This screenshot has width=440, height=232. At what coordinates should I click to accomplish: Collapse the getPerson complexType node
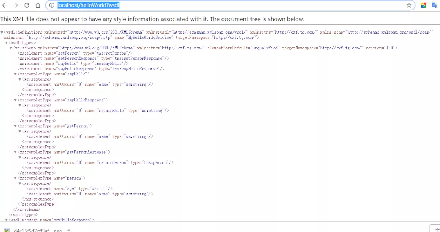pos(15,126)
